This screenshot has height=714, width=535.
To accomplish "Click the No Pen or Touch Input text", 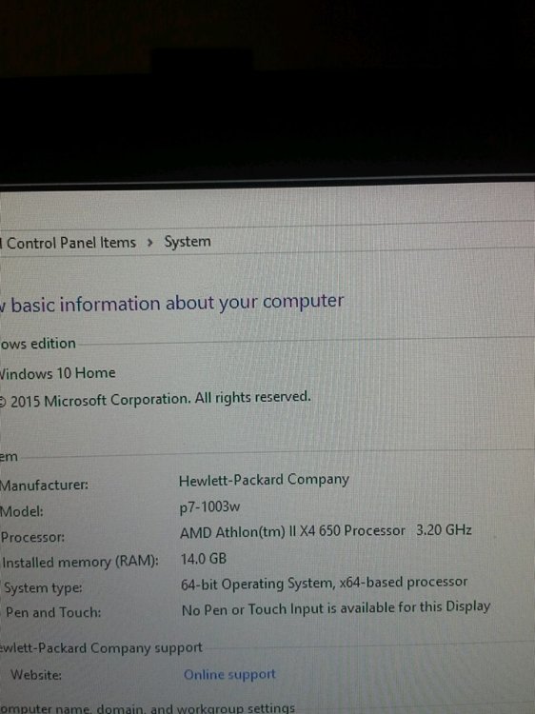I will [x=336, y=608].
